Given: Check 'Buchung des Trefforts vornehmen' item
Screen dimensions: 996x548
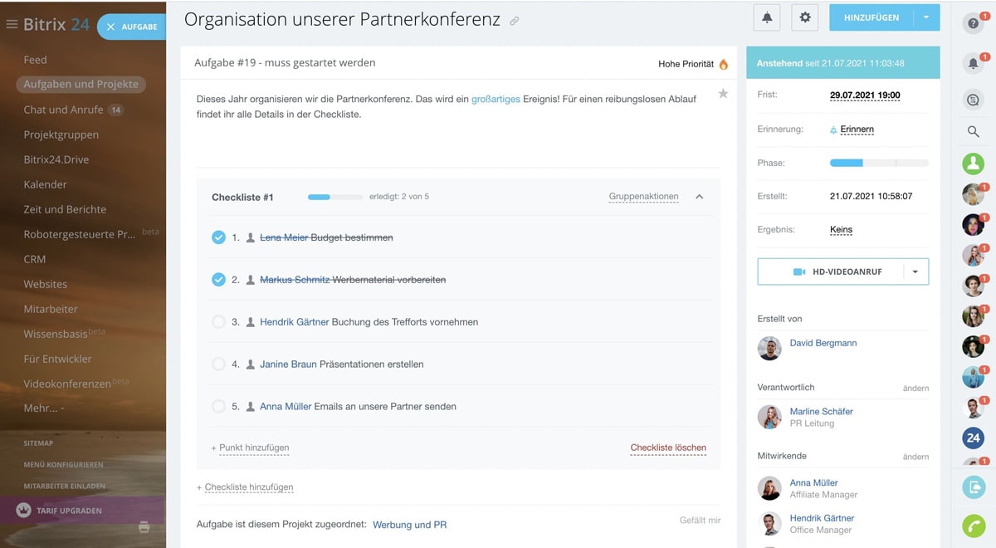Looking at the screenshot, I should click(218, 322).
